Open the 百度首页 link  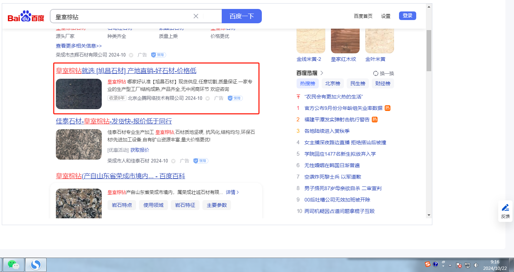point(363,16)
